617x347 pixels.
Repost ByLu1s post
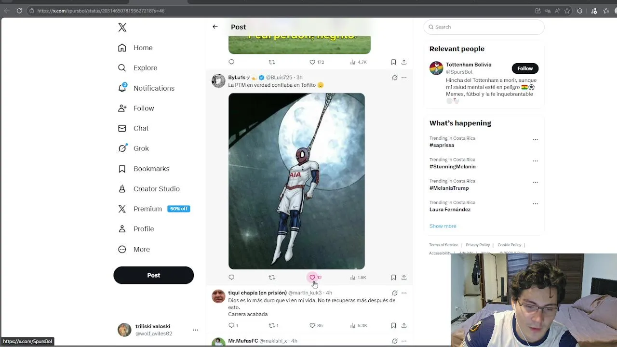coord(272,278)
